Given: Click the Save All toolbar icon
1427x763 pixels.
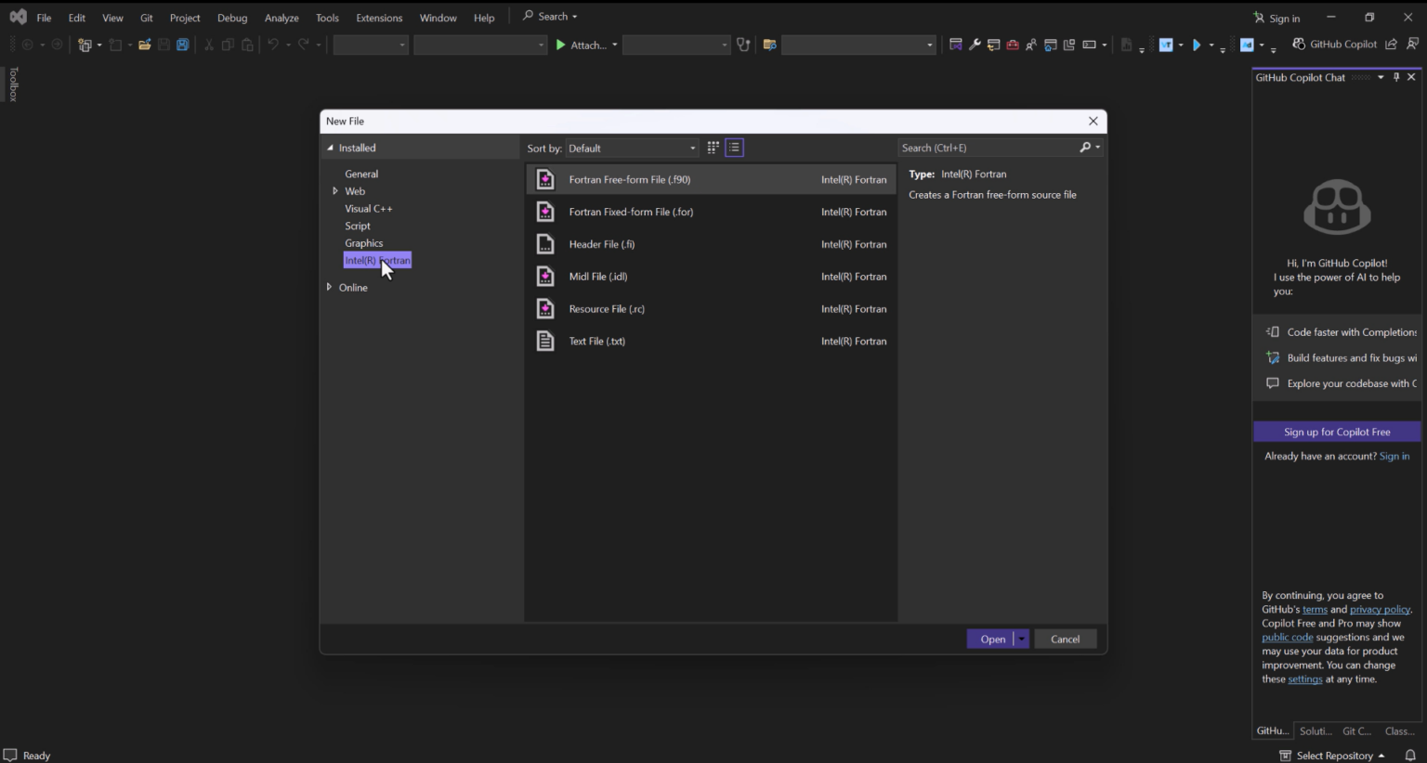Looking at the screenshot, I should [183, 44].
